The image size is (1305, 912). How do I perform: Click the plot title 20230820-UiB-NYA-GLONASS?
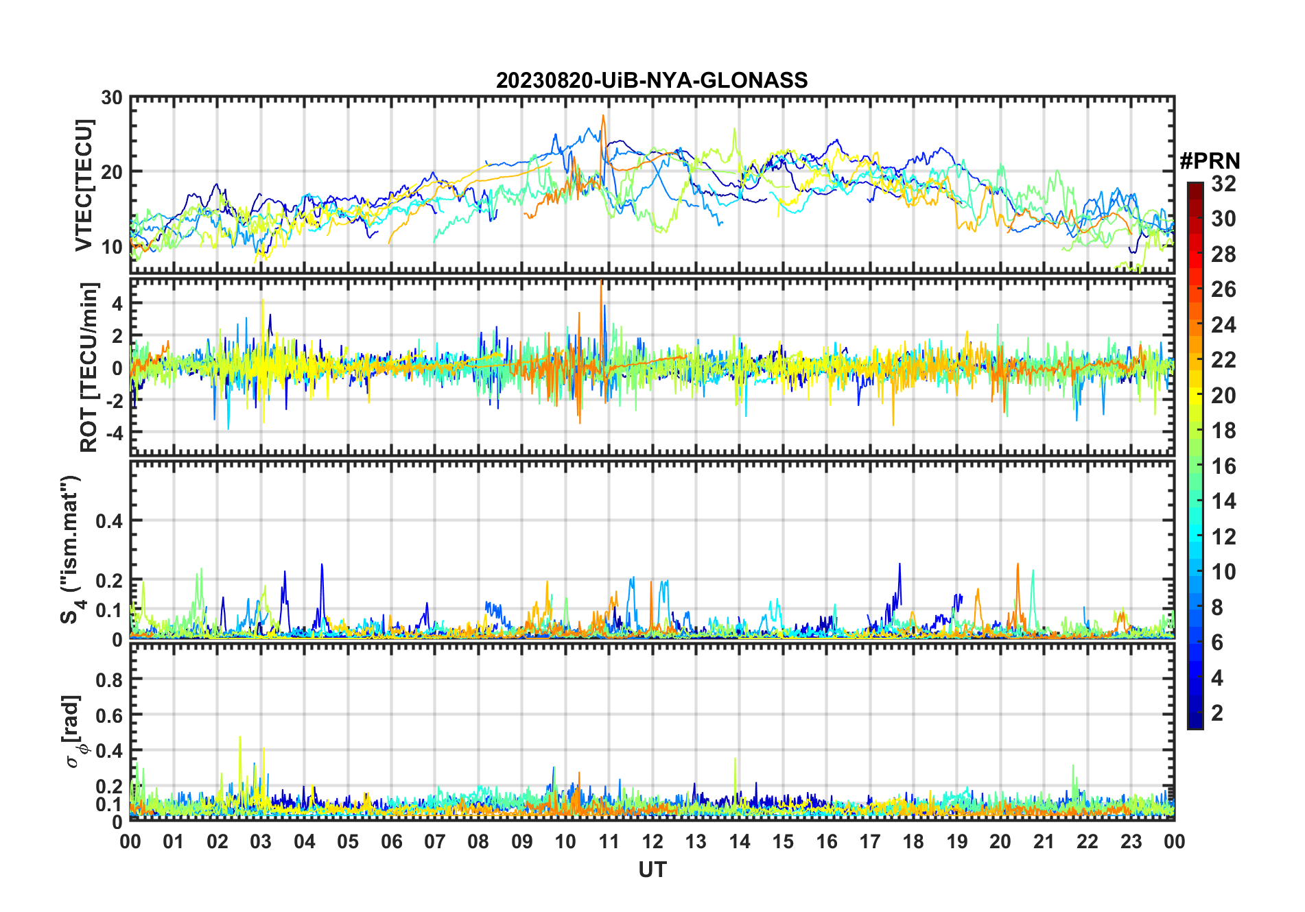[652, 80]
